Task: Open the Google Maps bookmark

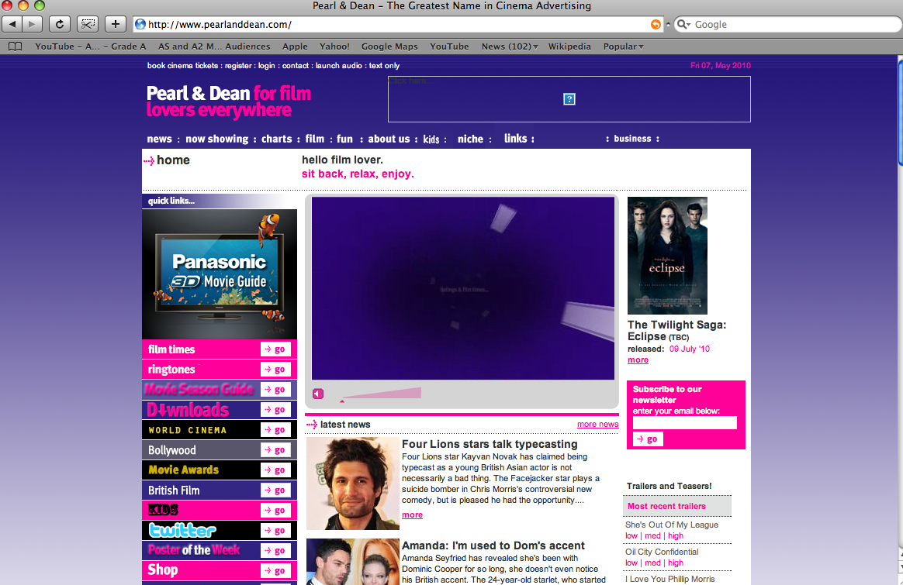Action: click(x=389, y=46)
